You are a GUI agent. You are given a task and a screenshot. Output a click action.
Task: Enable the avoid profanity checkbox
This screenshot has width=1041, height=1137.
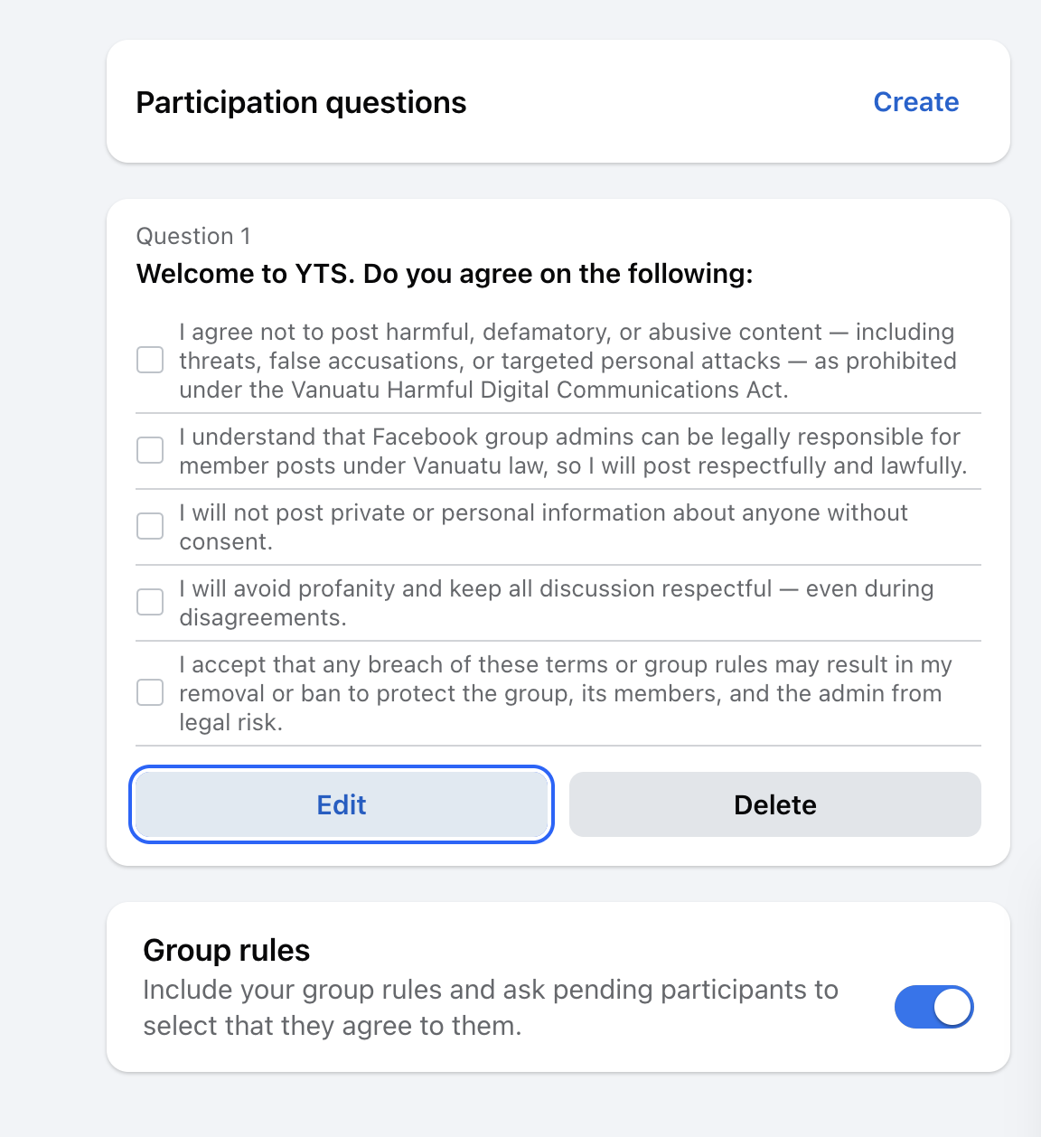pos(150,602)
